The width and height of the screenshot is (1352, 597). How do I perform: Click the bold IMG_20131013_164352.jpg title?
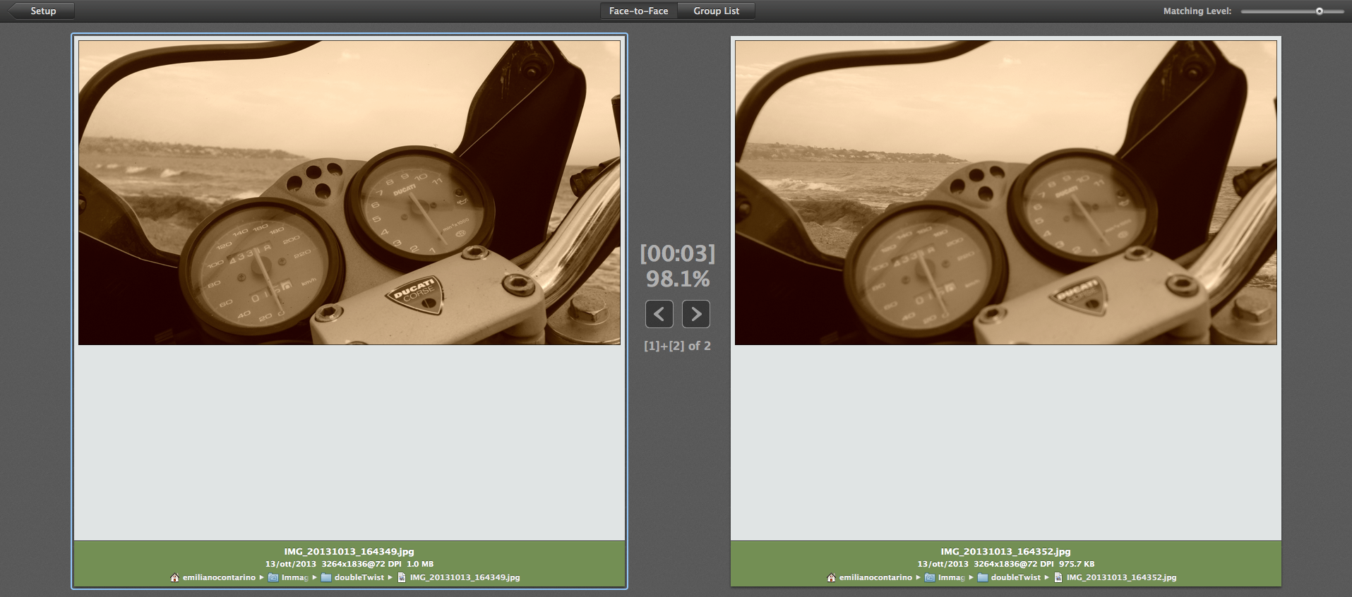[1005, 552]
